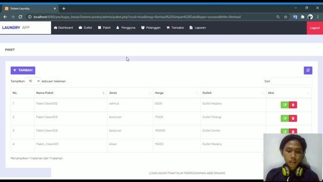The width and height of the screenshot is (323, 182).
Task: Open the rows-per-page dropdown showing 10
Action: (x=33, y=81)
